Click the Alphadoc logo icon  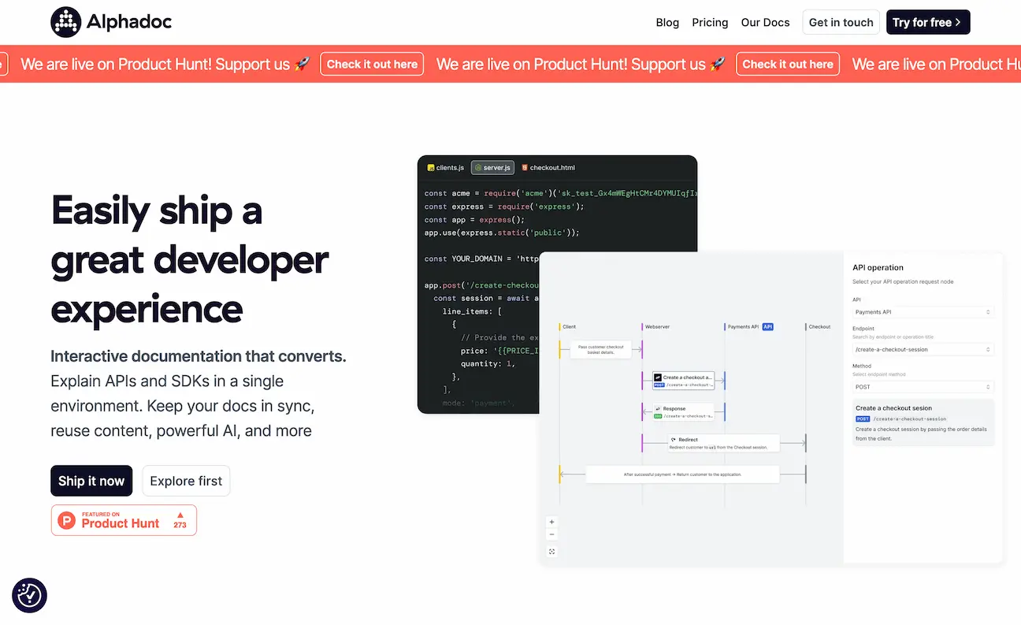point(66,22)
